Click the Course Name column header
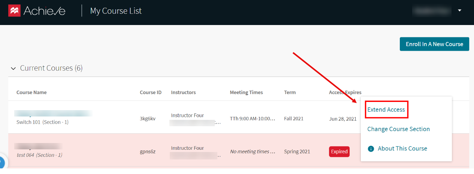 [31, 93]
